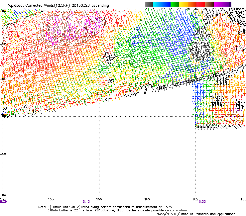
Task: Click the blue 10-15 knots legend segment
Action: coord(166,4)
